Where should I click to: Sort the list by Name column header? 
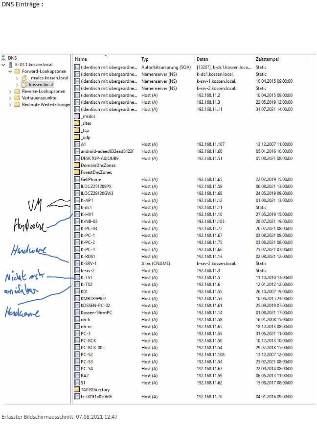81,59
